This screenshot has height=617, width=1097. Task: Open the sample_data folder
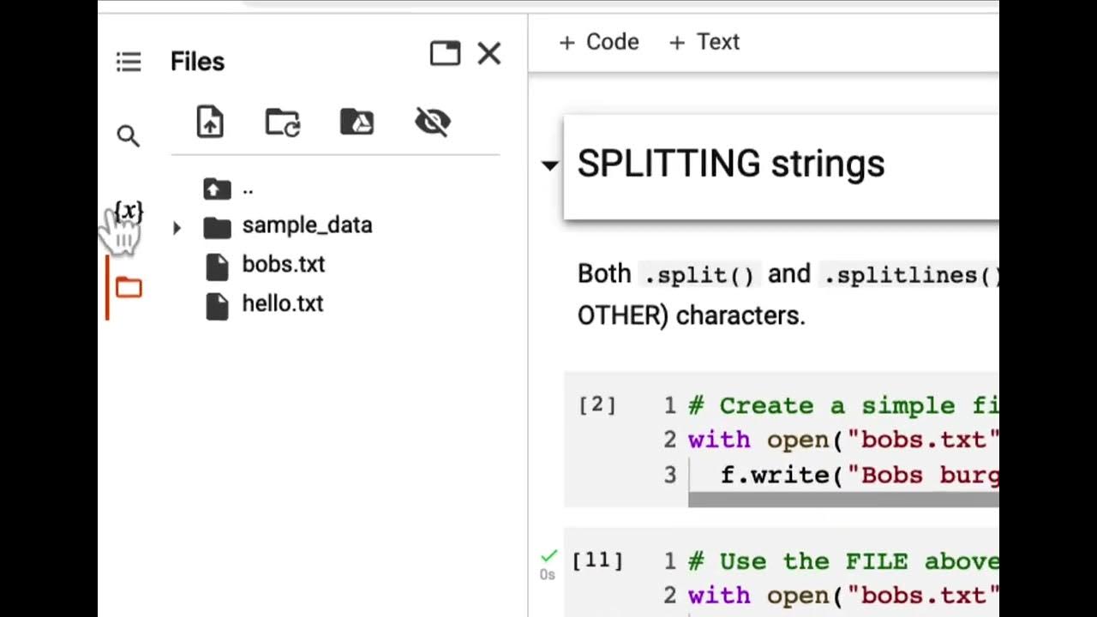pyautogui.click(x=307, y=225)
